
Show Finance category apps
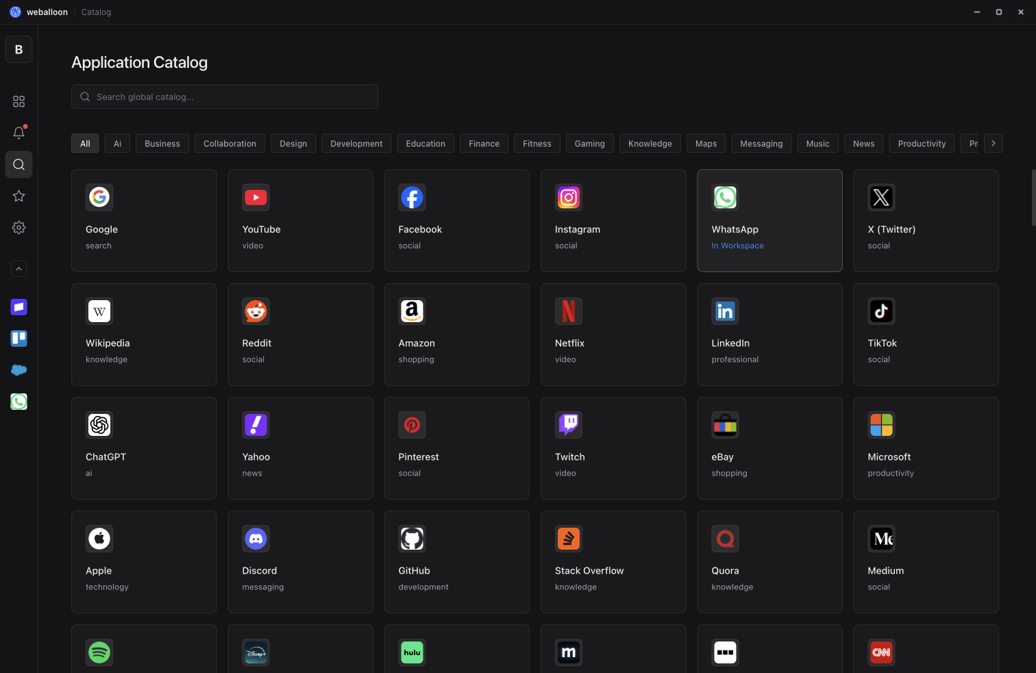[x=484, y=144]
